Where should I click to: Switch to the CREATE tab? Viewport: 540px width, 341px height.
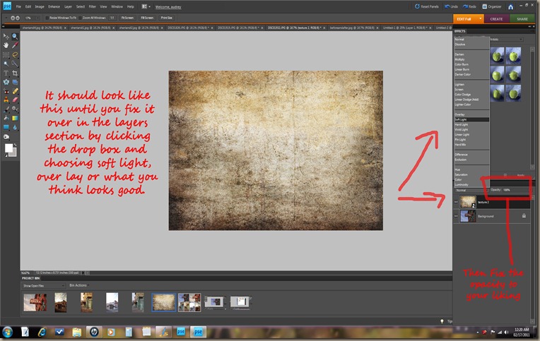[x=497, y=19]
